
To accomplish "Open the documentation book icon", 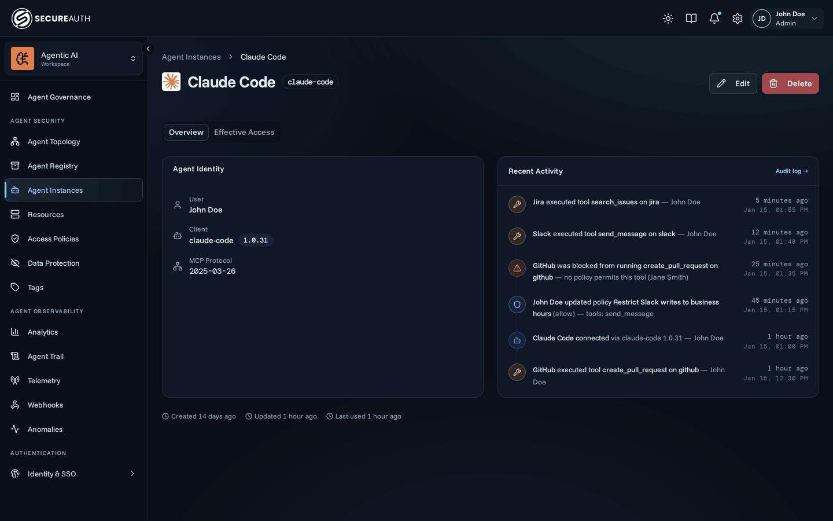I will coord(691,19).
